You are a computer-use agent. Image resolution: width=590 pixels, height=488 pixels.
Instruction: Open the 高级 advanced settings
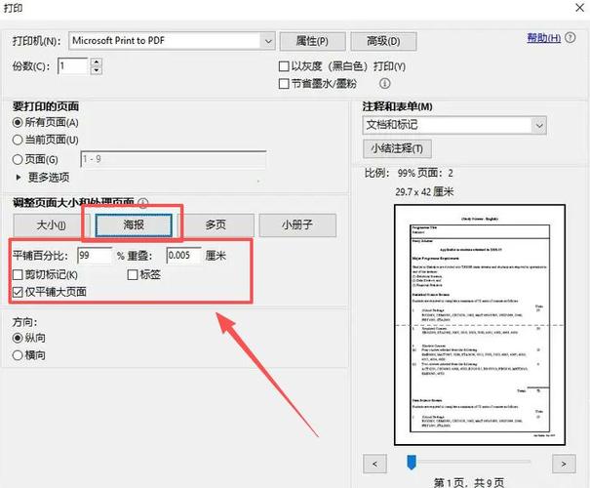[x=383, y=41]
